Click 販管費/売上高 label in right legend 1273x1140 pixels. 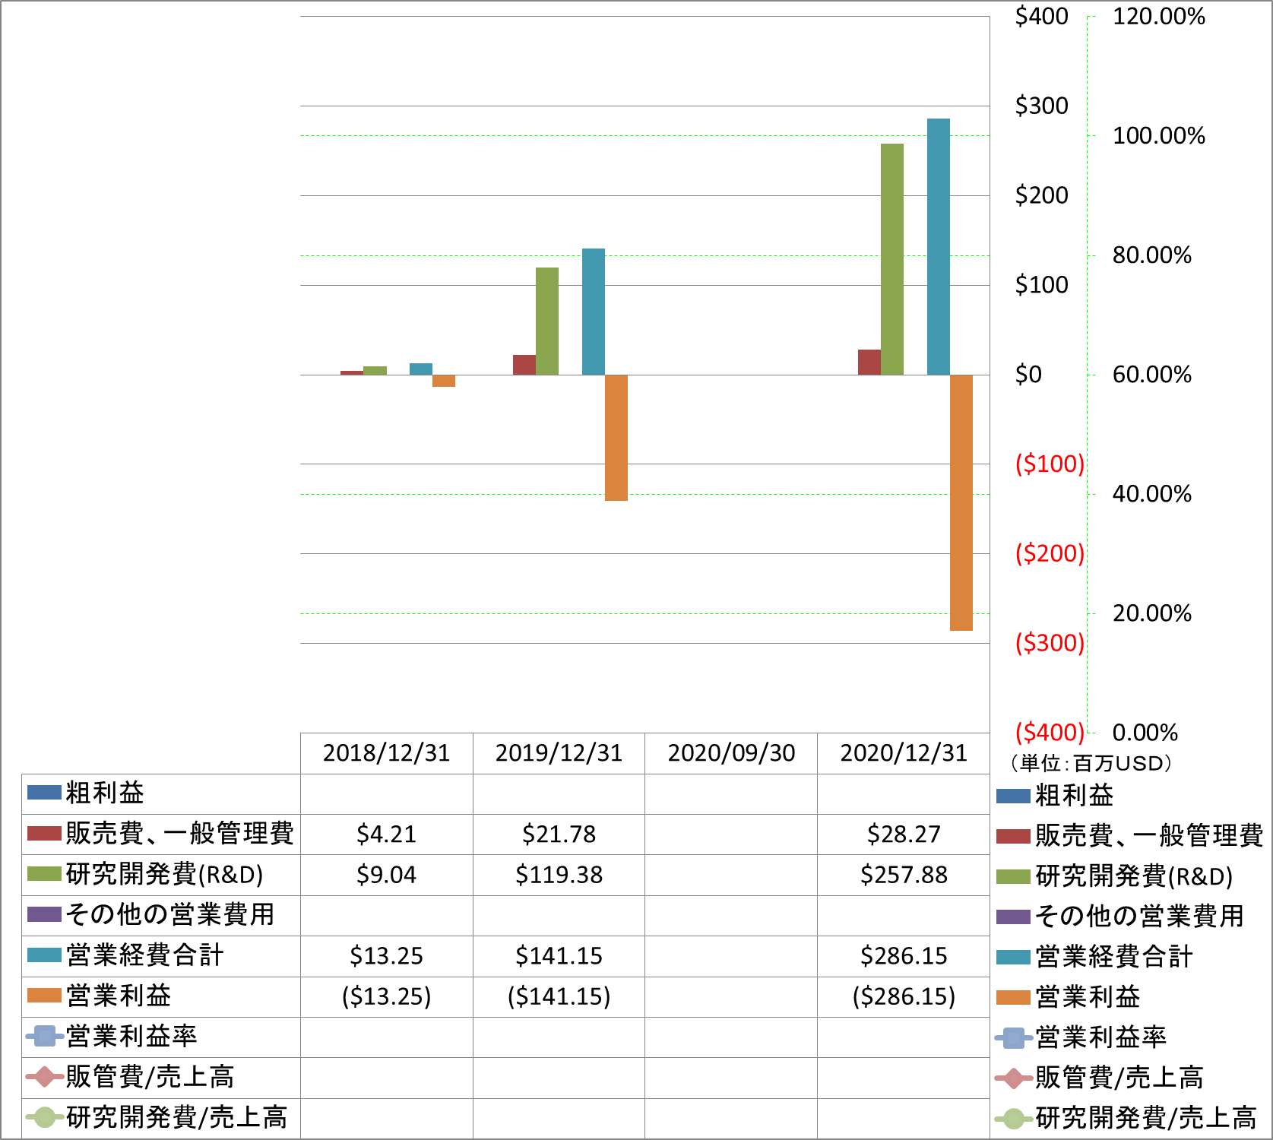point(1119,1078)
